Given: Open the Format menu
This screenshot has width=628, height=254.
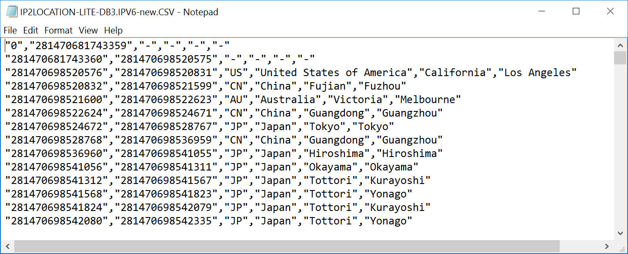Looking at the screenshot, I should tap(58, 30).
